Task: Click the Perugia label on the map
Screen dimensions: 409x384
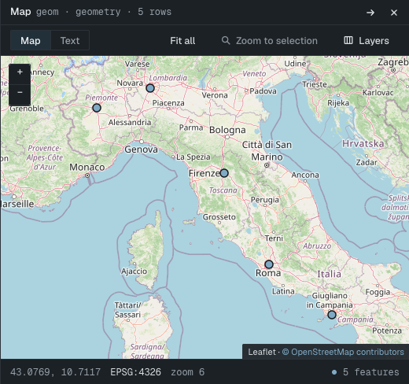Action: click(265, 200)
